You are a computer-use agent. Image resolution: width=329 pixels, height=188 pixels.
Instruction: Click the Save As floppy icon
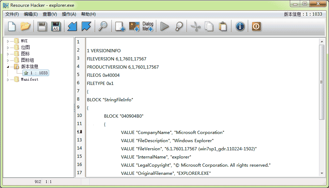pyautogui.click(x=56, y=27)
